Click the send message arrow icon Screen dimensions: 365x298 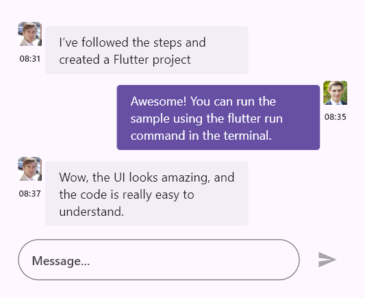327,260
